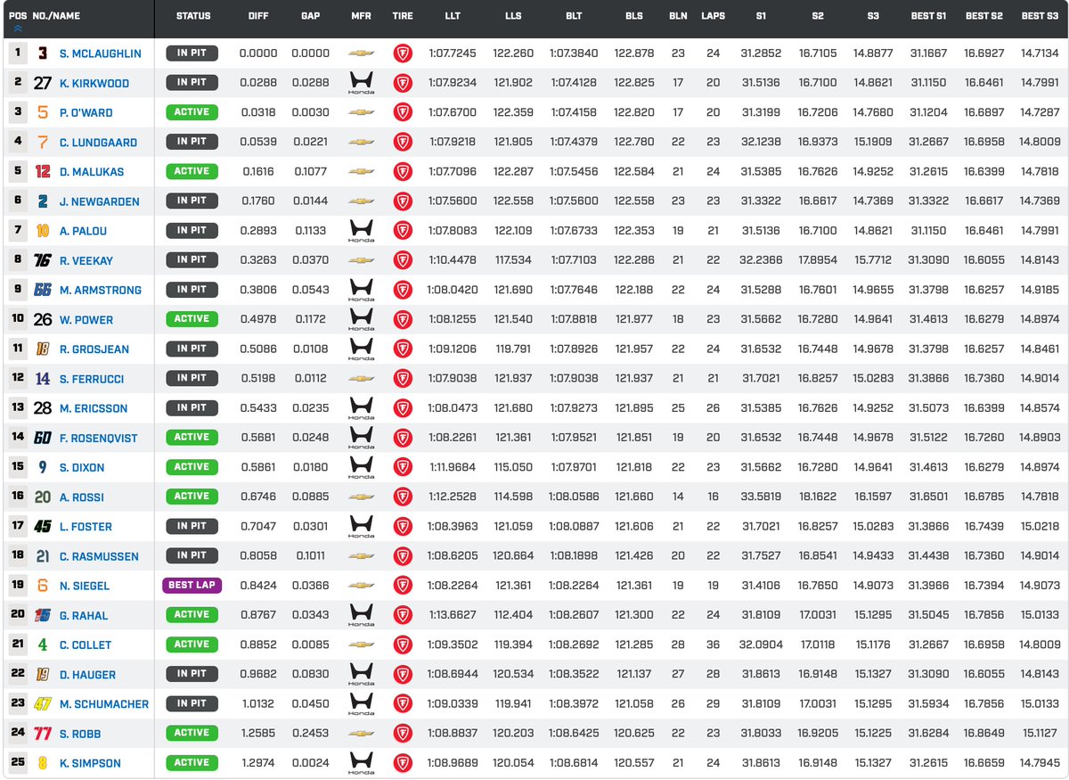This screenshot has width=1069, height=780.
Task: Click Rossi's S1 time 33.5819
Action: pos(761,497)
